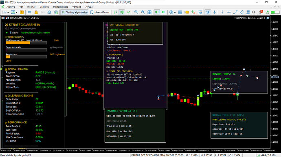Image resolution: width=281 pixels, height=157 pixels.
Task: Zoom out the chart
Action: tap(143, 12)
